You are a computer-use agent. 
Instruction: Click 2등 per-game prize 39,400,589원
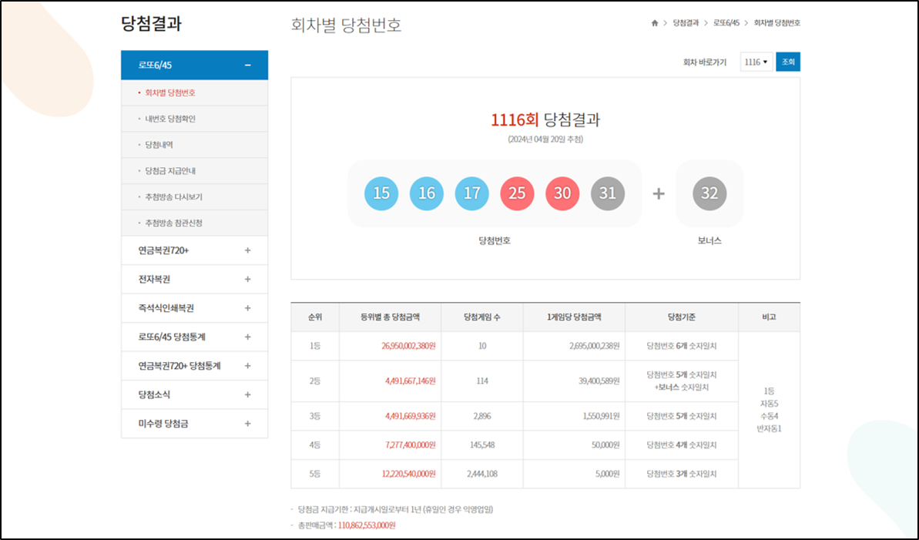click(599, 381)
